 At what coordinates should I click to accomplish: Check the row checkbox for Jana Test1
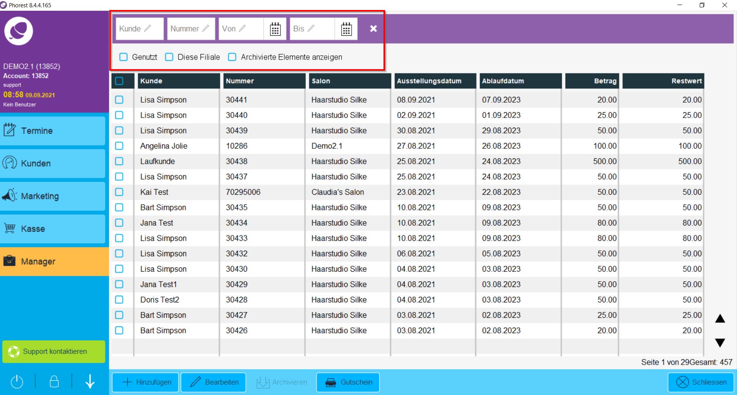119,284
